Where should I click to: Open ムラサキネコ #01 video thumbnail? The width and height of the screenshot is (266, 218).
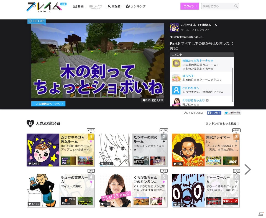click(68, 161)
